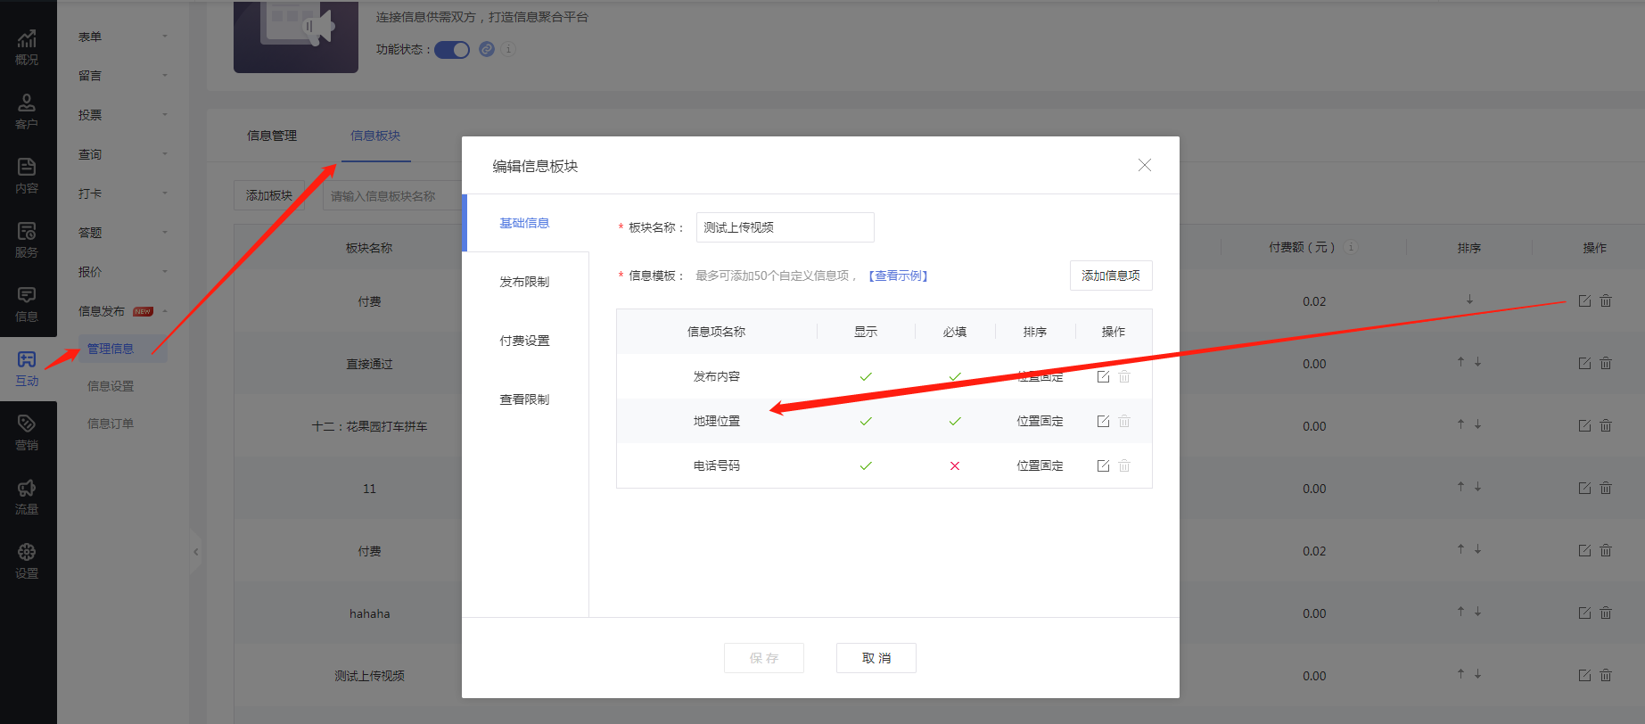Edit the 发布内容 info item
The height and width of the screenshot is (724, 1645).
pyautogui.click(x=1103, y=376)
